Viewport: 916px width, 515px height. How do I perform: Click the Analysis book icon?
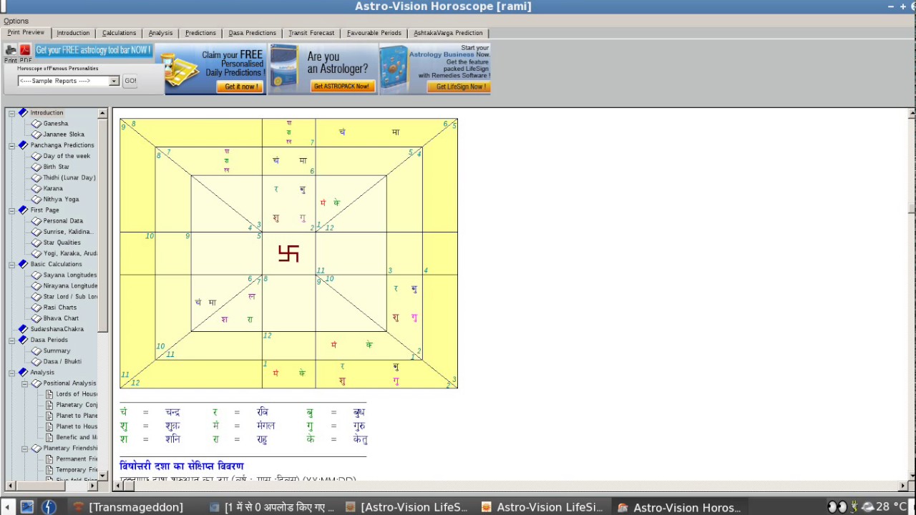23,373
